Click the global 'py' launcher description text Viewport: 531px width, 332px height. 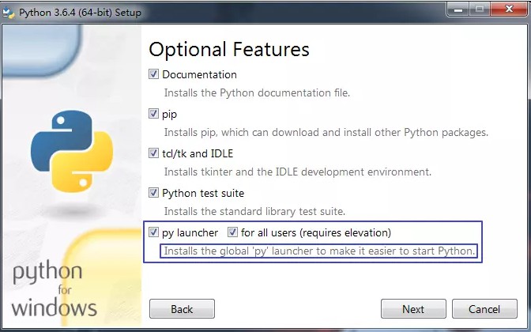click(x=320, y=251)
